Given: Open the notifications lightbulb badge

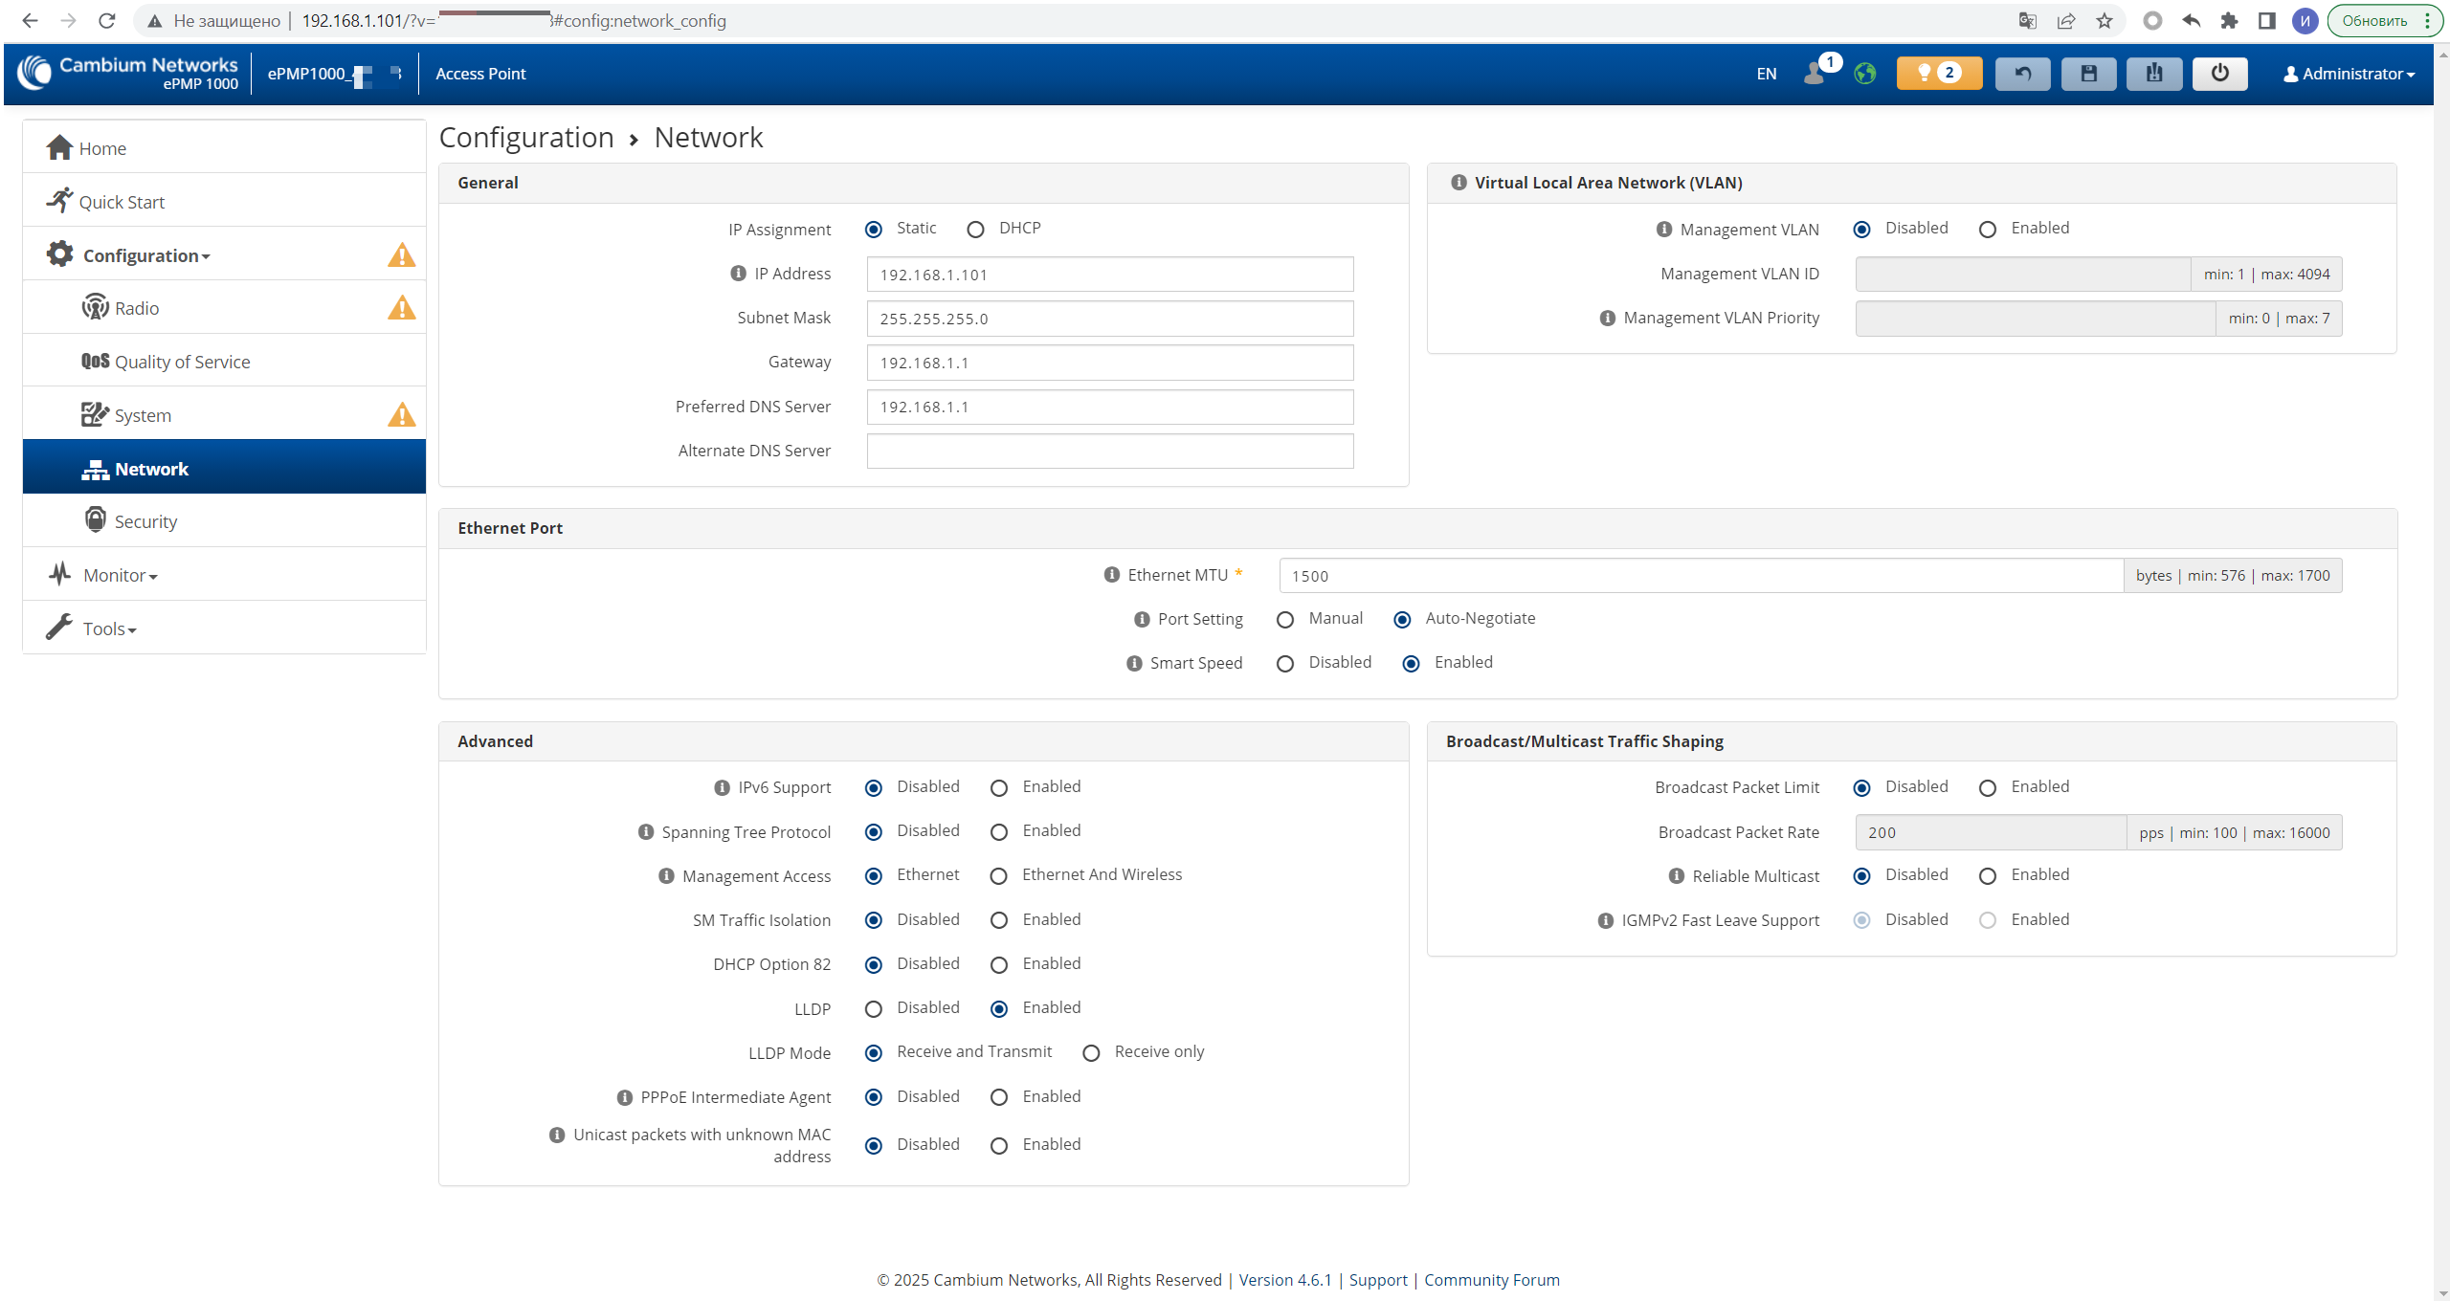Looking at the screenshot, I should coord(1938,74).
